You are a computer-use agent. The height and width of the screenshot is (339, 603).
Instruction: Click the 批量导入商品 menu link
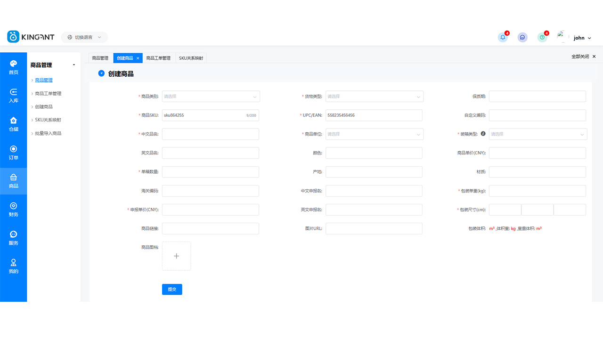pyautogui.click(x=48, y=133)
